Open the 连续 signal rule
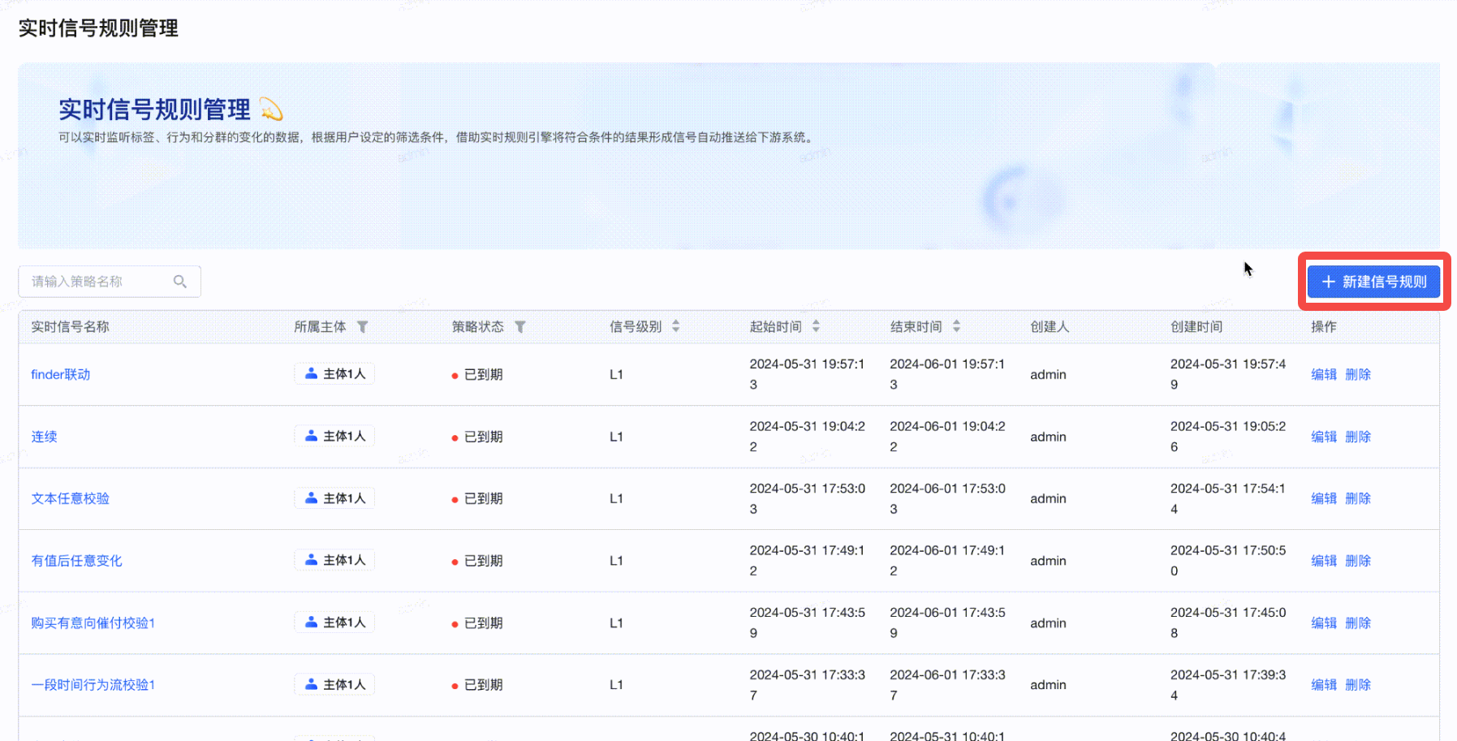The width and height of the screenshot is (1457, 741). click(44, 437)
